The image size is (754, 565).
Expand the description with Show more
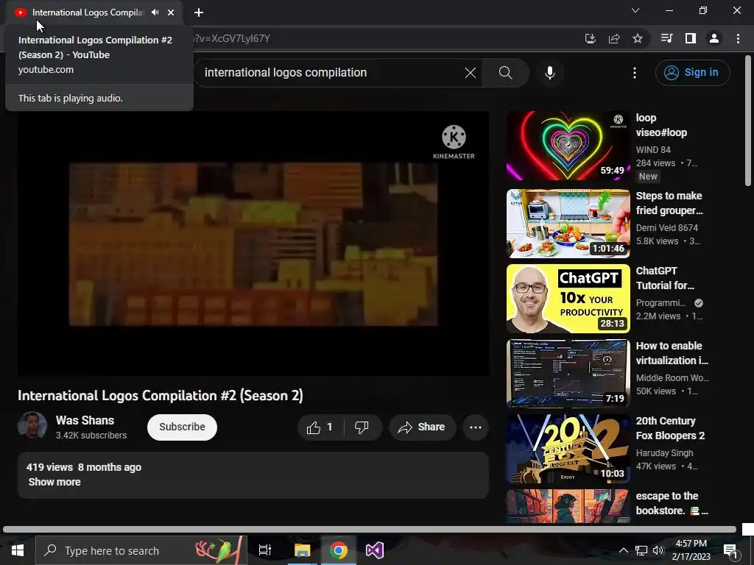click(54, 482)
